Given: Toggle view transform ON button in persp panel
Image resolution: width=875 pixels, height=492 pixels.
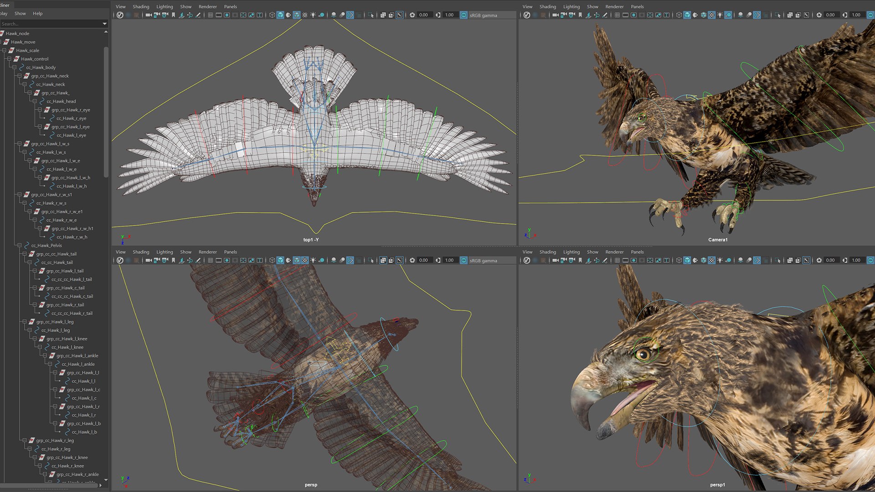Looking at the screenshot, I should tap(463, 260).
